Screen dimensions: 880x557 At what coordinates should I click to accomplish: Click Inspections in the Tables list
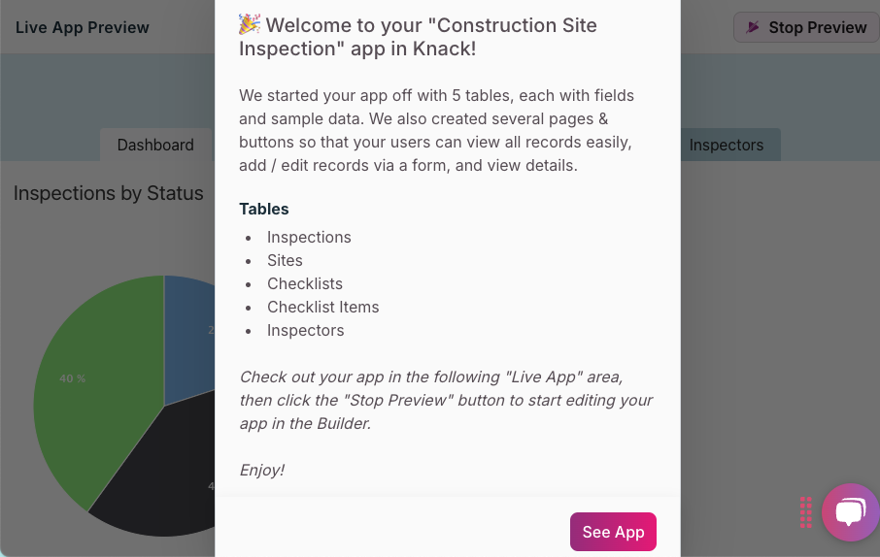309,237
